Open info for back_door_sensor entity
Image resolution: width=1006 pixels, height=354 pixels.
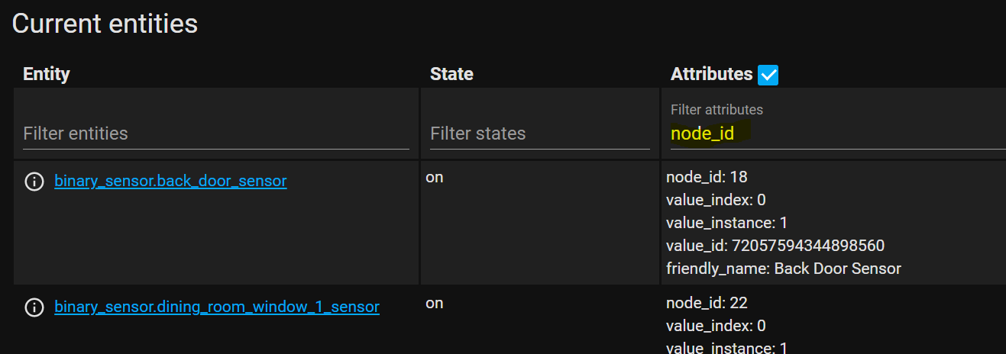34,182
